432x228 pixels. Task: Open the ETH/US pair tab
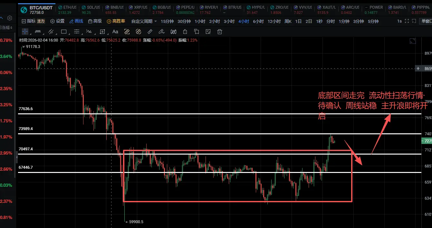67,9
